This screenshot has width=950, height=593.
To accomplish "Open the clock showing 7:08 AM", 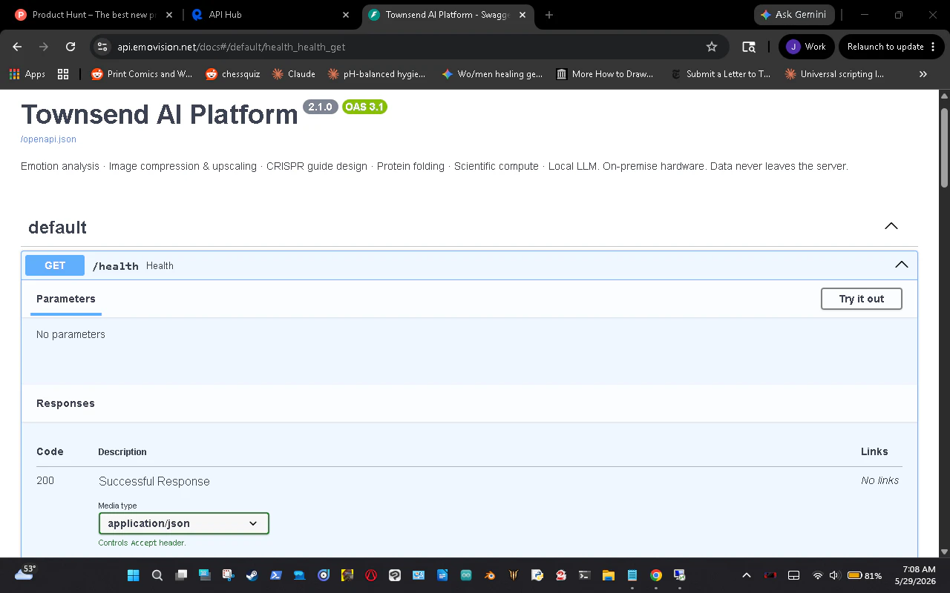I will tap(915, 575).
